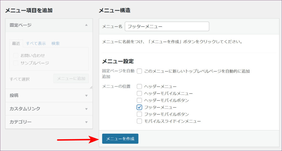Enable the ヘッダーメニュー location checkbox
282x151 pixels.
(x=139, y=87)
